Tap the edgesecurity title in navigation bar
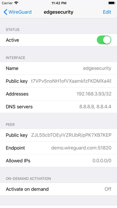 tap(59, 12)
